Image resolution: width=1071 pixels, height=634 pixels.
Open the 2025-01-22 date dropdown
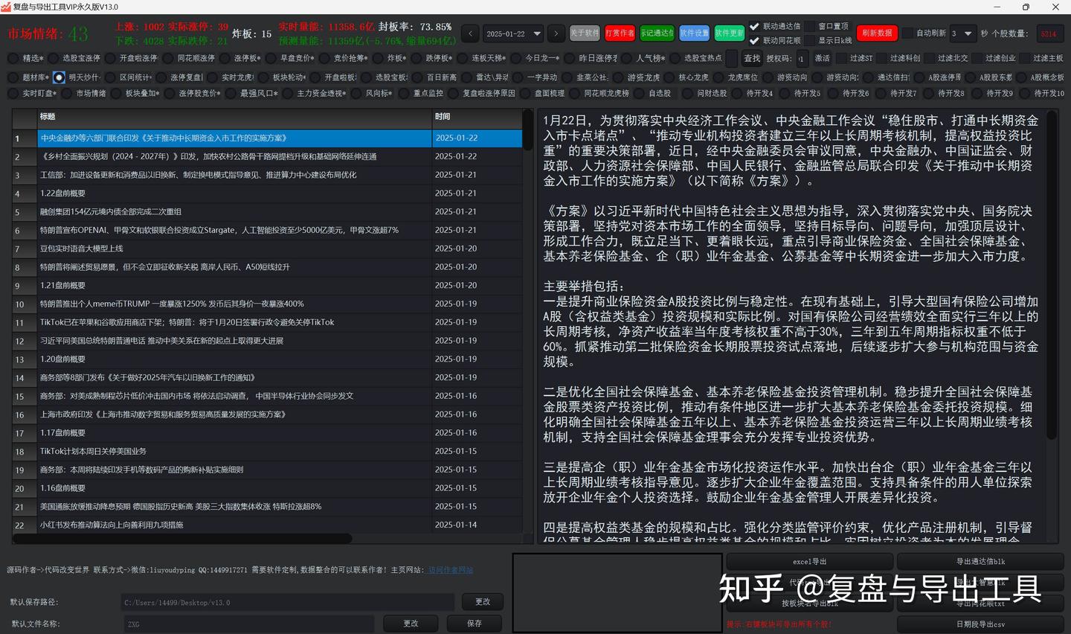click(513, 33)
